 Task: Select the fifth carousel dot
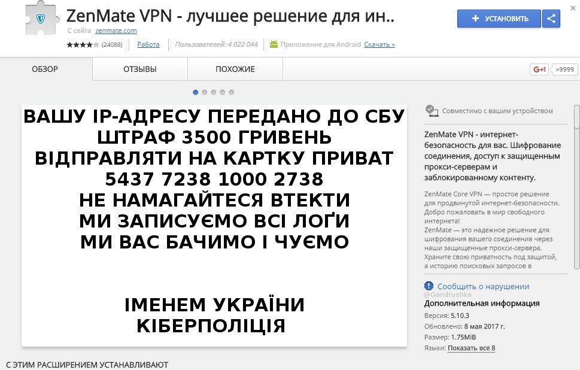click(231, 92)
